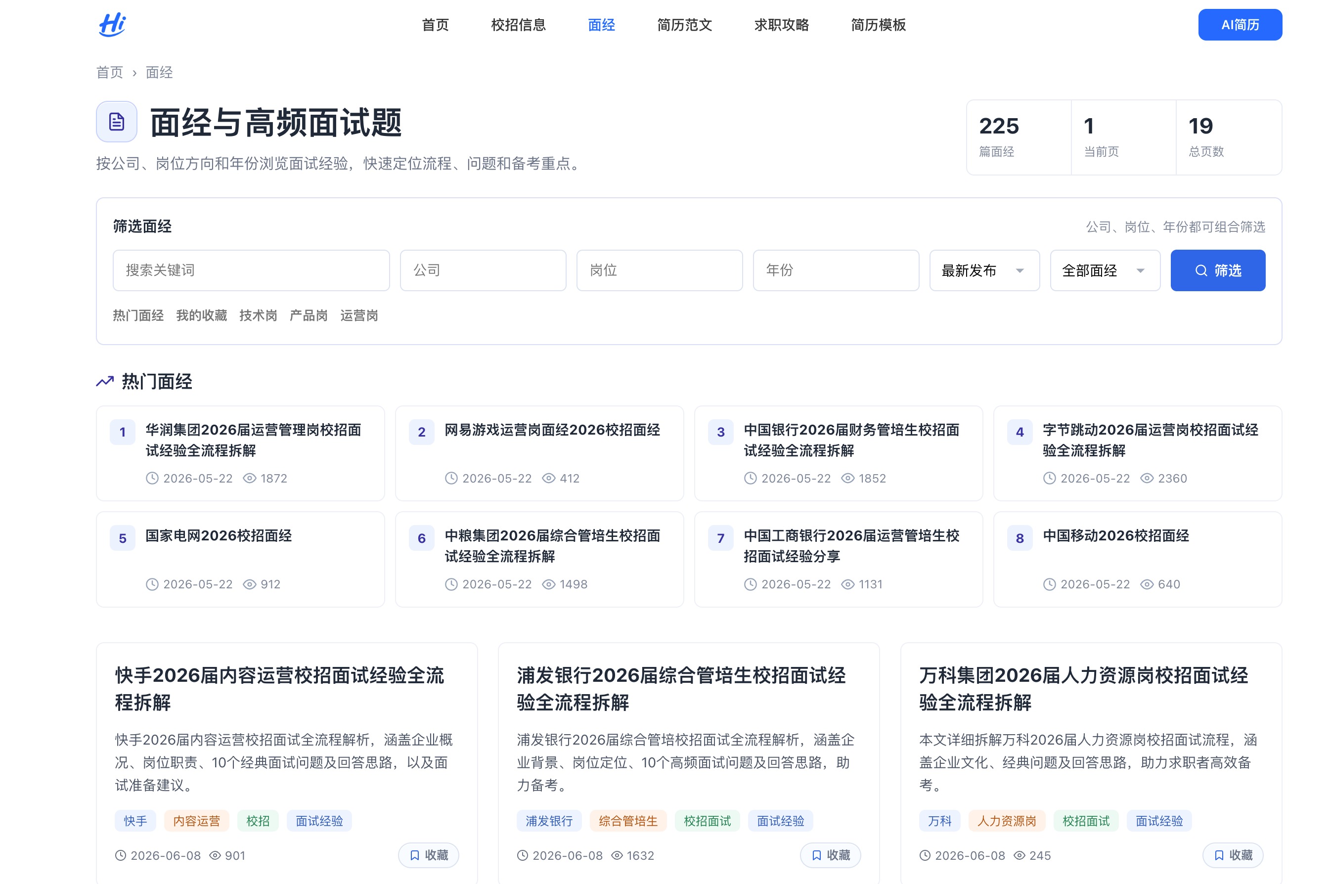This screenshot has width=1330, height=884.
Task: Open 求职攻略 nav item
Action: tap(781, 25)
